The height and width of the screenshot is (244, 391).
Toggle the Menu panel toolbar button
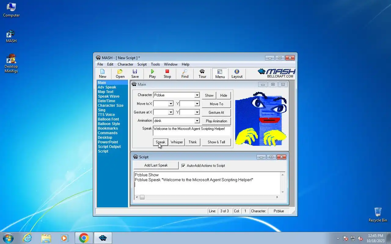[220, 74]
